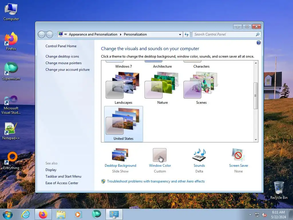Image resolution: width=293 pixels, height=220 pixels.
Task: Select the Landscapes theme
Action: click(123, 88)
